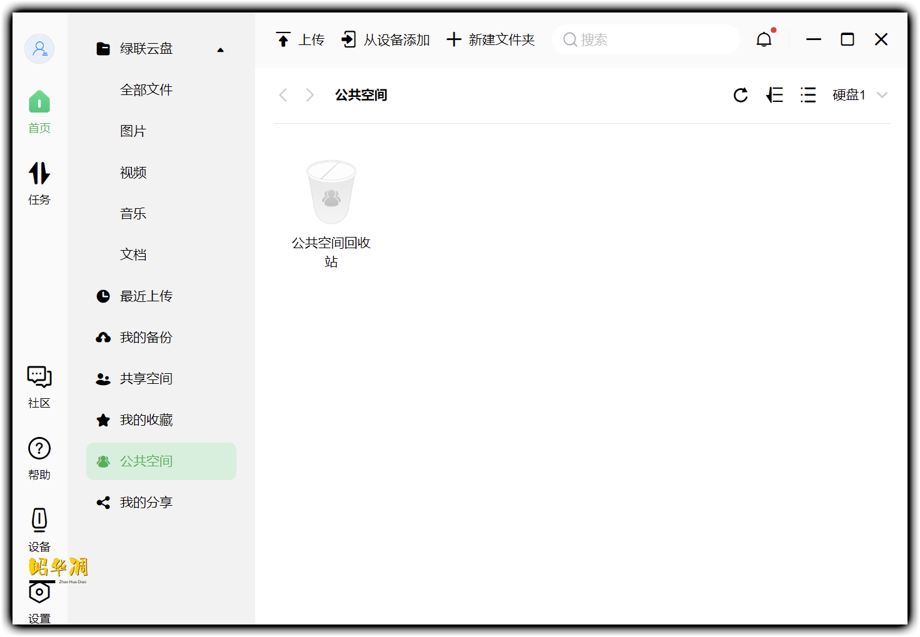Open 我的收藏 from the sidebar
Image resolution: width=920 pixels, height=637 pixels.
(x=146, y=419)
